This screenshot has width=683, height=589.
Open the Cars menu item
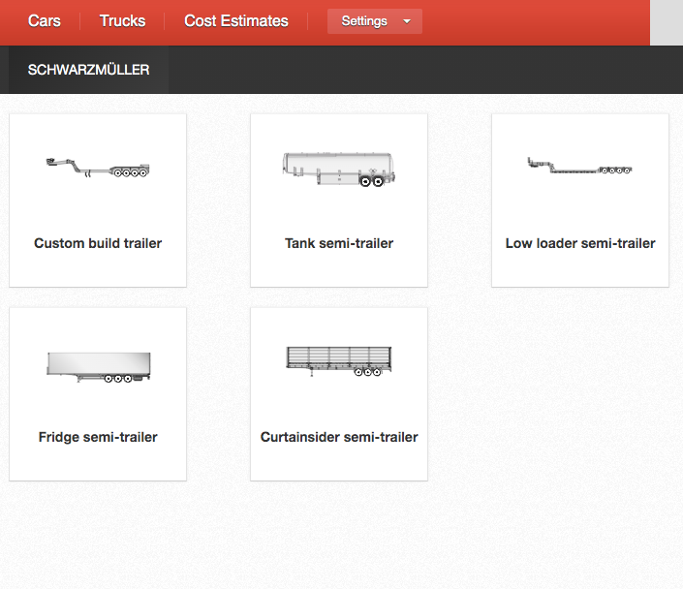(x=44, y=21)
